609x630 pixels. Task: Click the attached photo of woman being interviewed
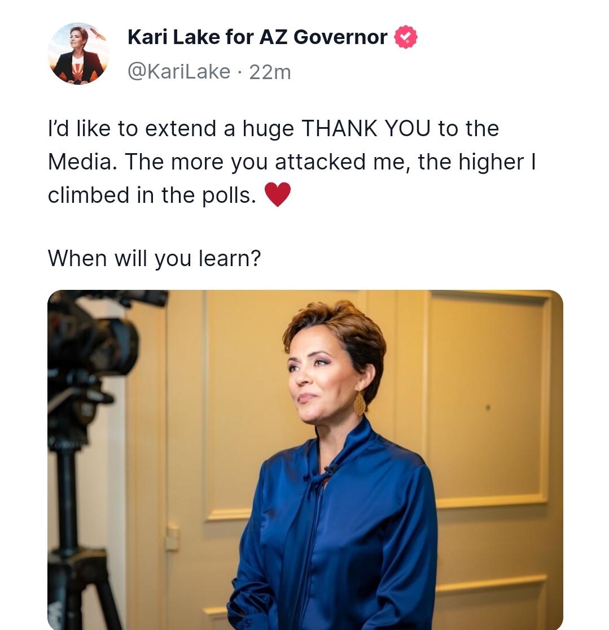pyautogui.click(x=305, y=459)
